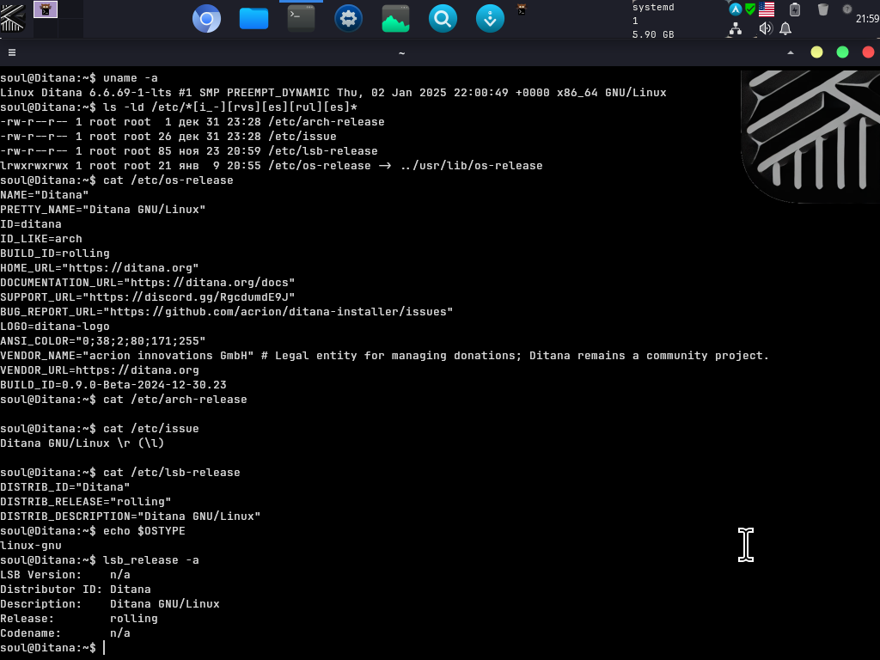The image size is (880, 660).
Task: Click the /etc/arch-release listing row
Action: pyautogui.click(x=192, y=122)
